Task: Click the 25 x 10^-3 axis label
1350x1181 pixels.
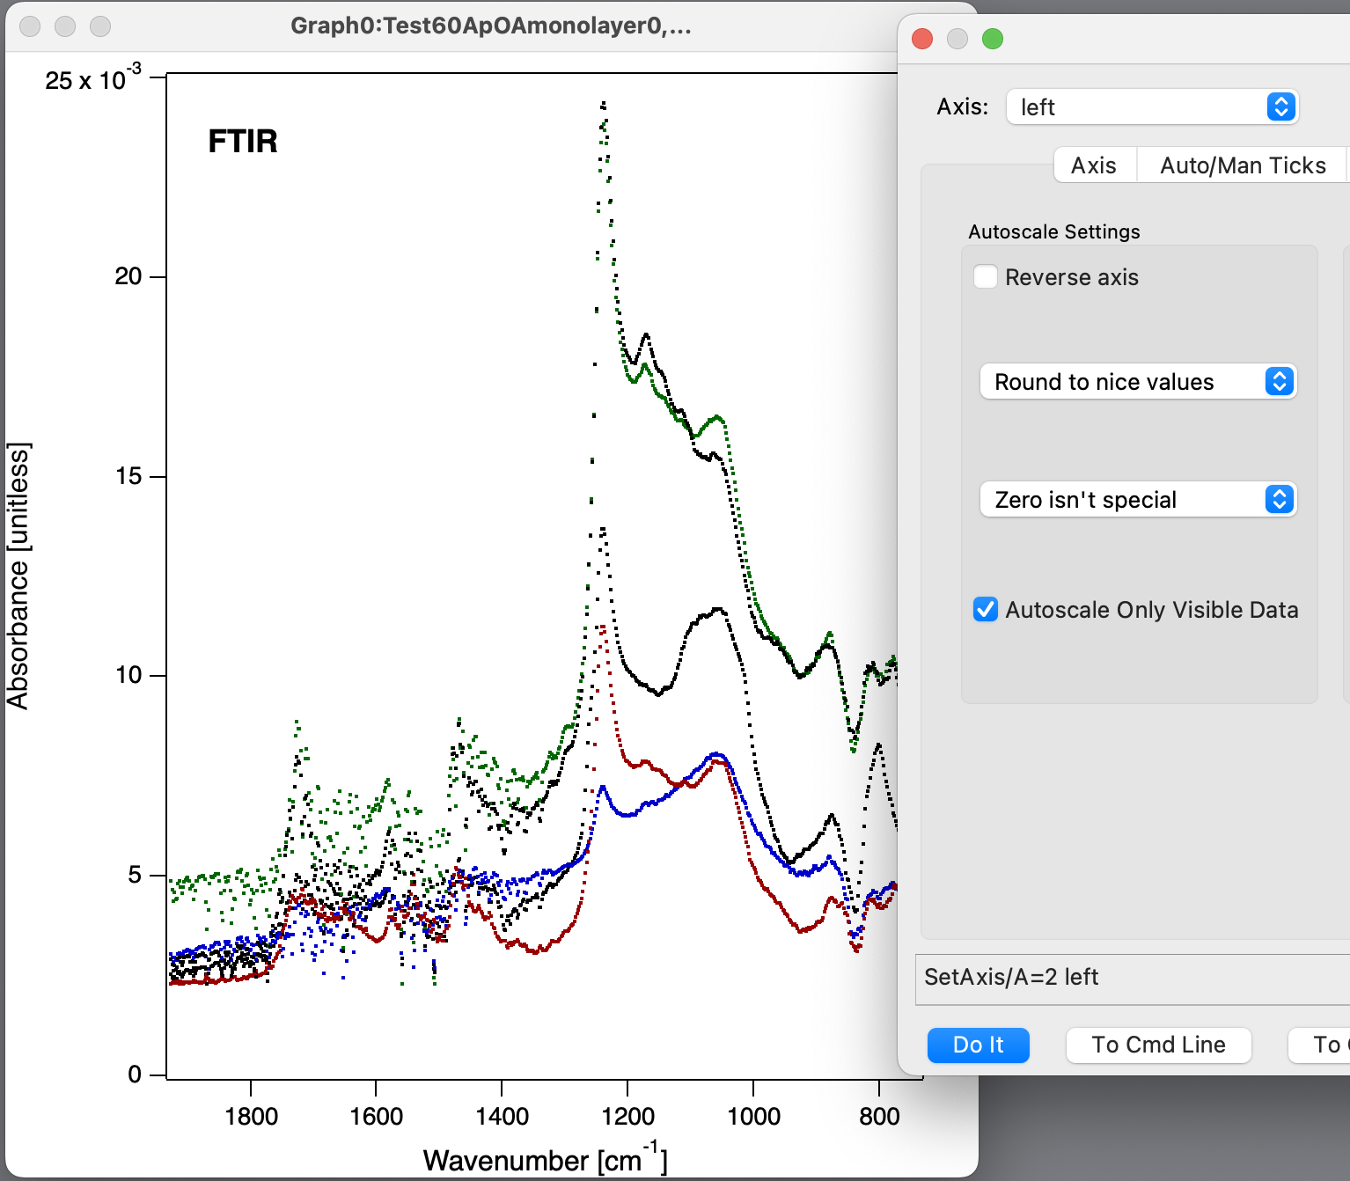Action: [x=92, y=78]
